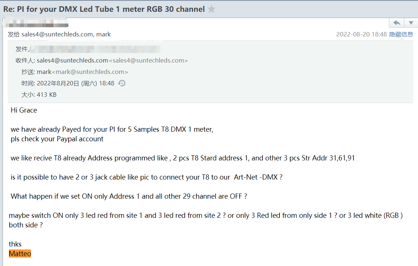Click the blurred sender name at top
This screenshot has width=418, height=266.
click(x=37, y=24)
